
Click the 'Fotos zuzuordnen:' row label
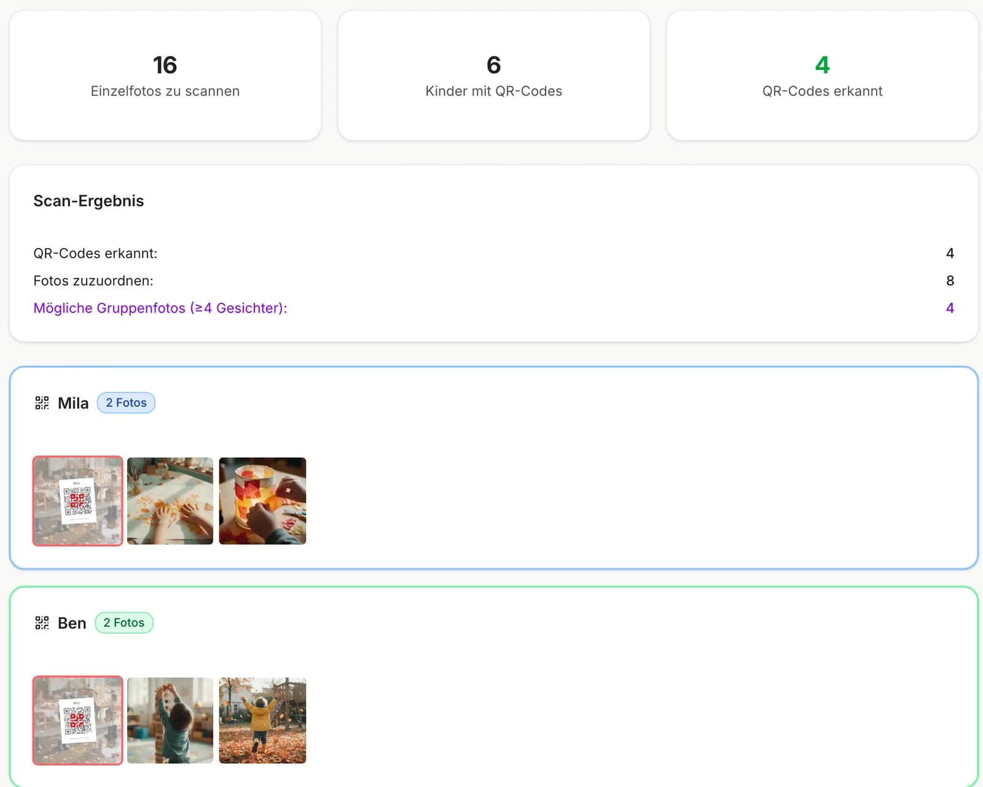93,281
